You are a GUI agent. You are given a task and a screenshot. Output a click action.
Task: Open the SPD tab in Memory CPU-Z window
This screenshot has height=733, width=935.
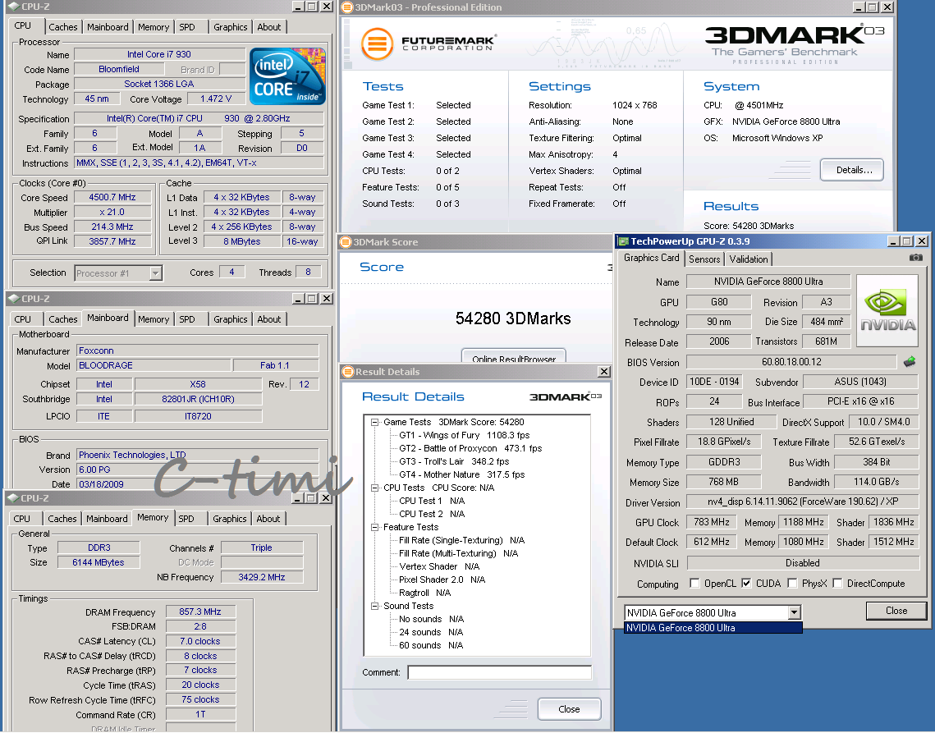coord(186,518)
